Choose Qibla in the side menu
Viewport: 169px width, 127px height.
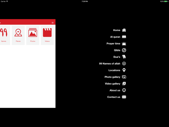tap(117, 50)
